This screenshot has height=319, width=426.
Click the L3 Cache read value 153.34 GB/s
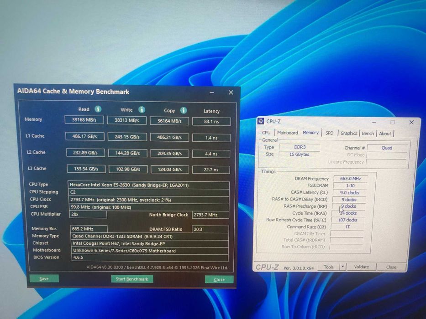[x=86, y=169]
